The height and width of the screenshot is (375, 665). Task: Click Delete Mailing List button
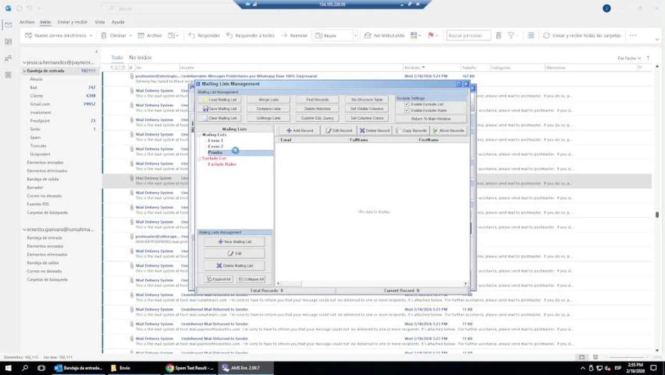click(x=234, y=266)
